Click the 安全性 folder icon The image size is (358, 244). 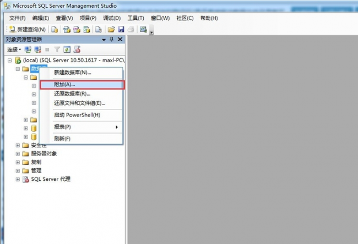pos(25,145)
